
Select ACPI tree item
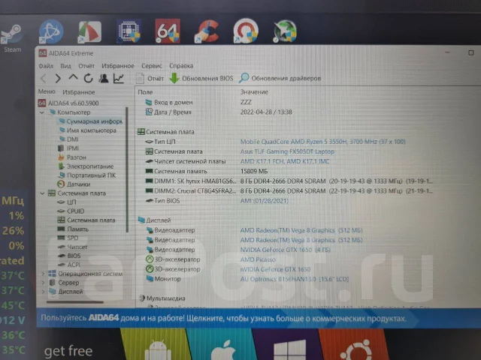[69, 265]
